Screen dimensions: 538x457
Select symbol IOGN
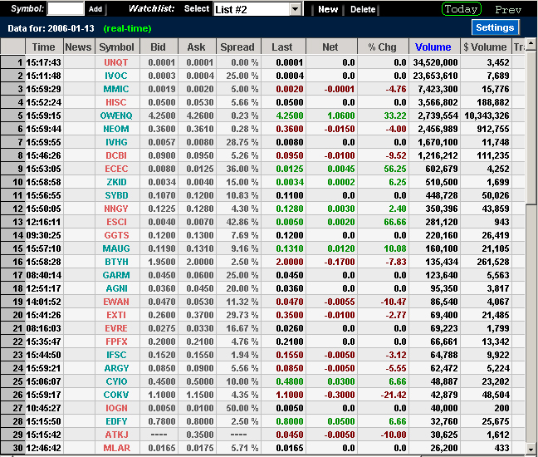click(x=116, y=408)
